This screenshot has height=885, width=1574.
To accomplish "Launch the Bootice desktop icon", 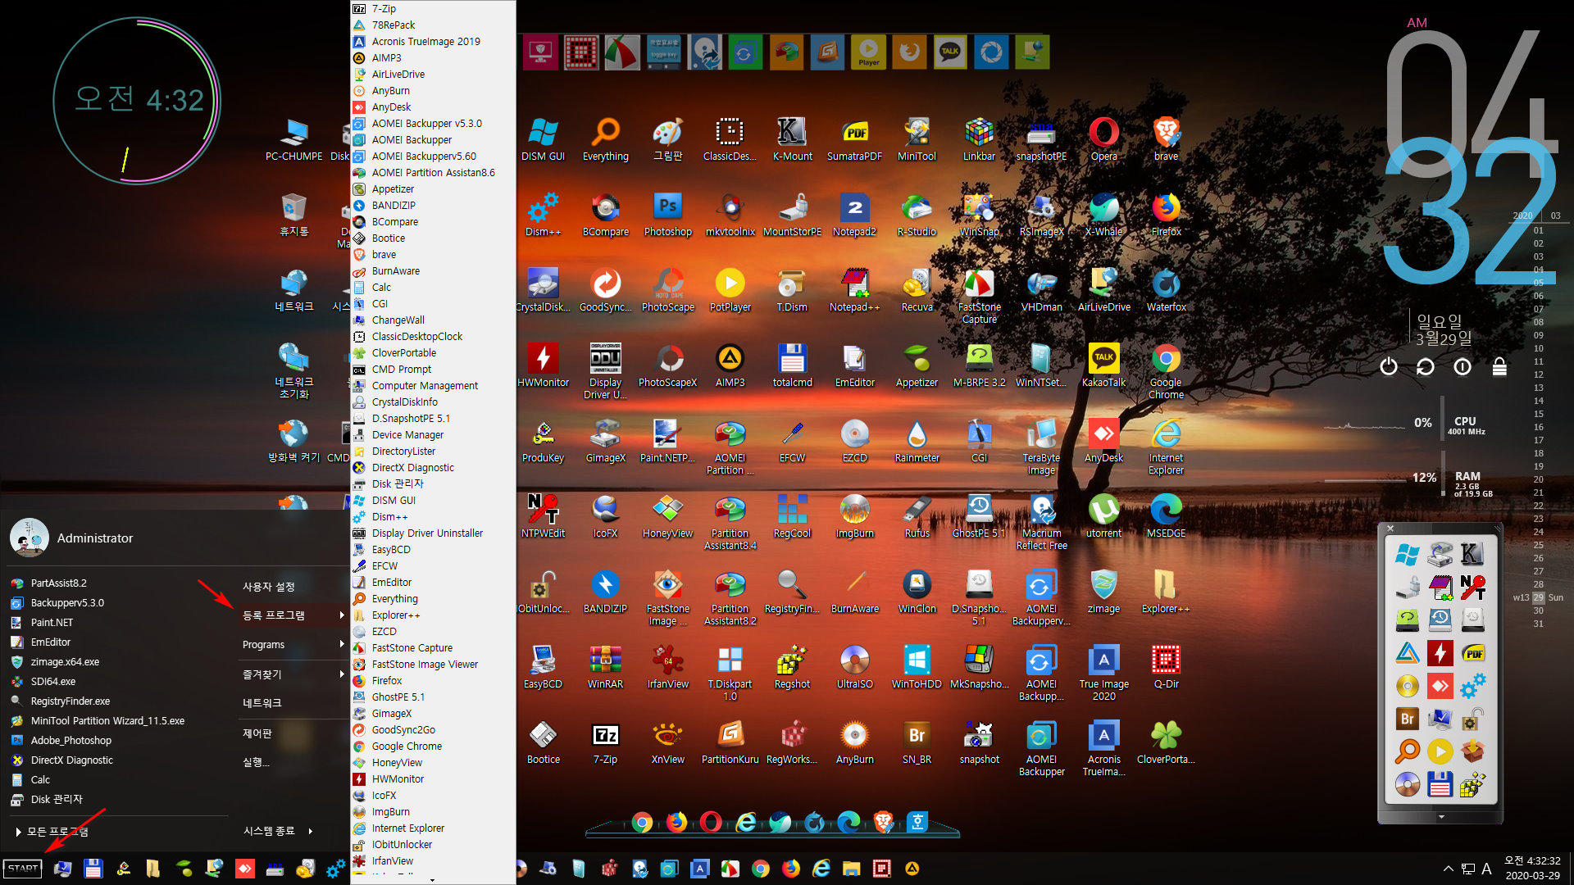I will click(x=543, y=742).
